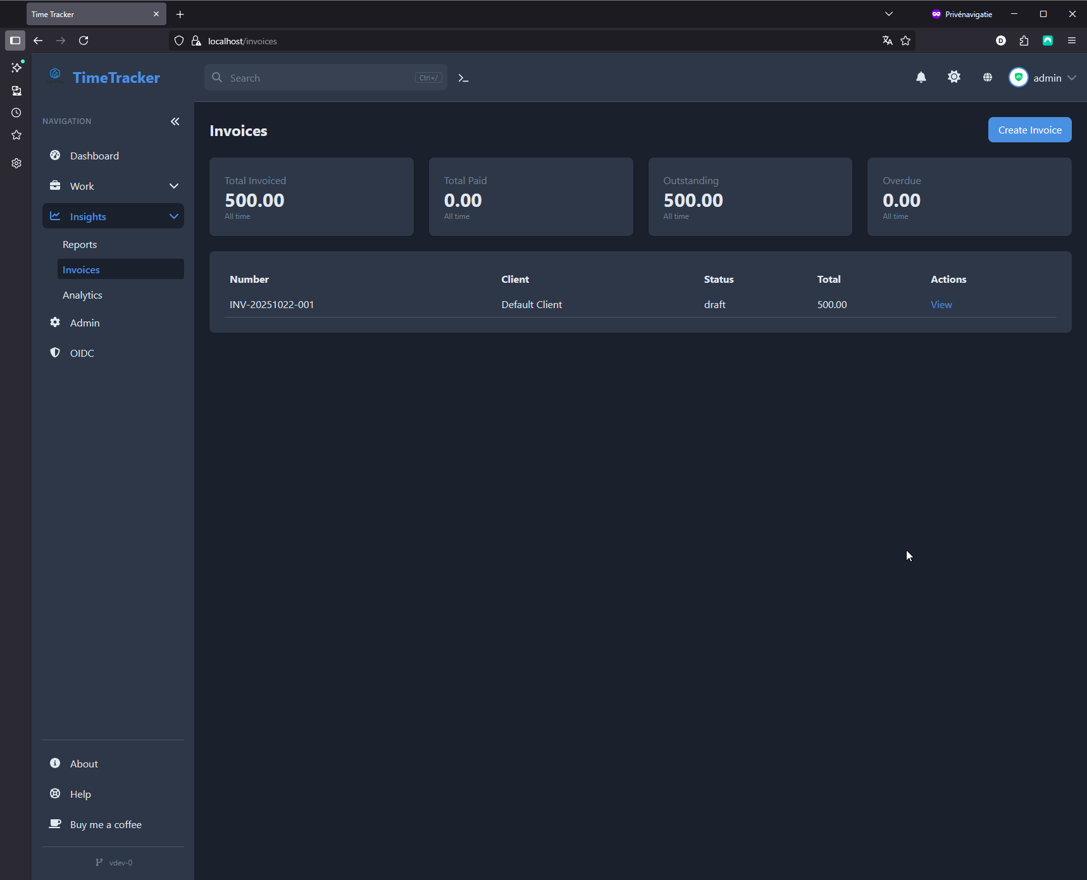Click the Create Invoice button

pyautogui.click(x=1029, y=130)
